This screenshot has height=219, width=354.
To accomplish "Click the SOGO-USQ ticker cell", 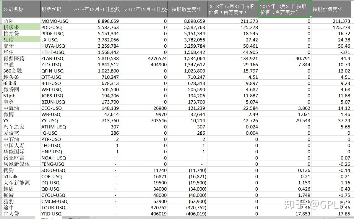I will [55, 170].
